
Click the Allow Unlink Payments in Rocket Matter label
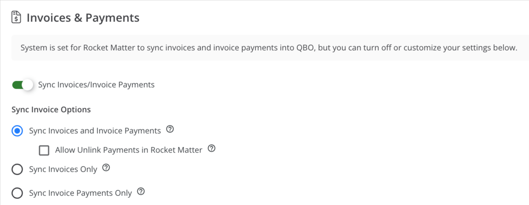pos(129,150)
